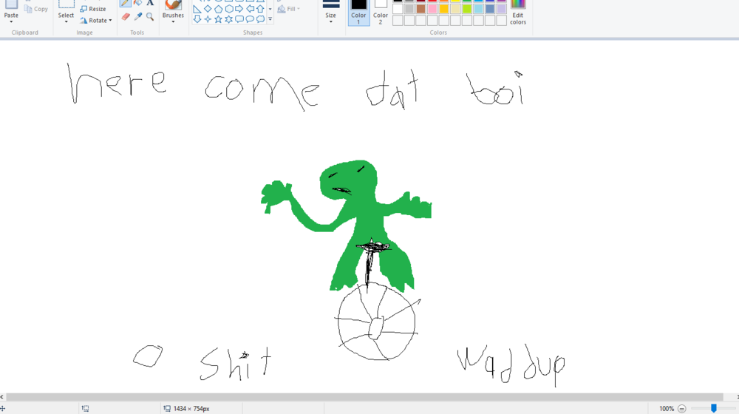Select the Pencil tool

[126, 3]
